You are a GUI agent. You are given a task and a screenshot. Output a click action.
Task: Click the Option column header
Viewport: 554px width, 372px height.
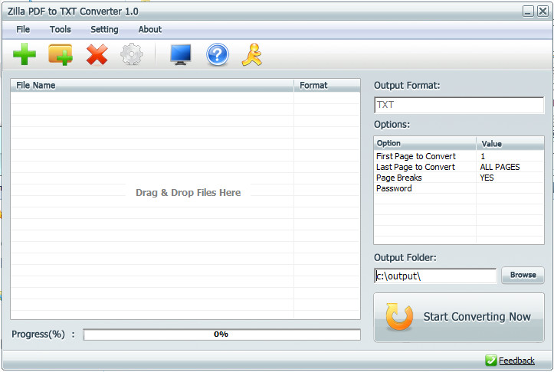425,143
